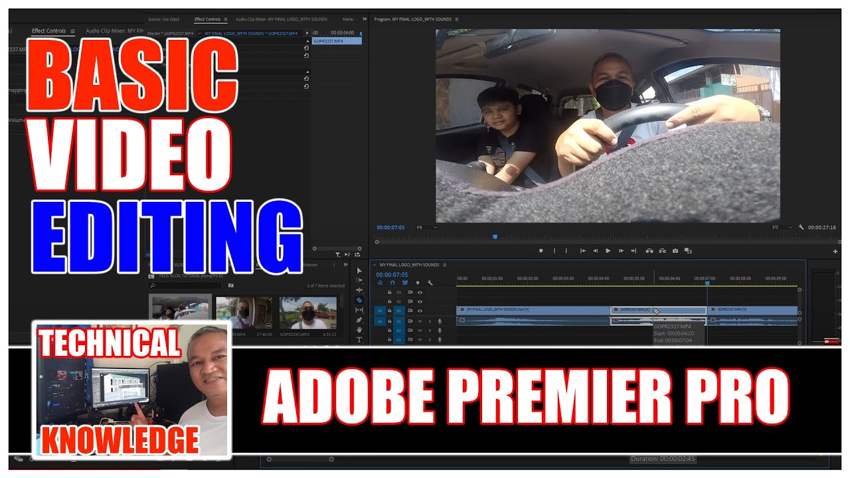850x478 pixels.
Task: Select the Type tool
Action: click(x=359, y=340)
